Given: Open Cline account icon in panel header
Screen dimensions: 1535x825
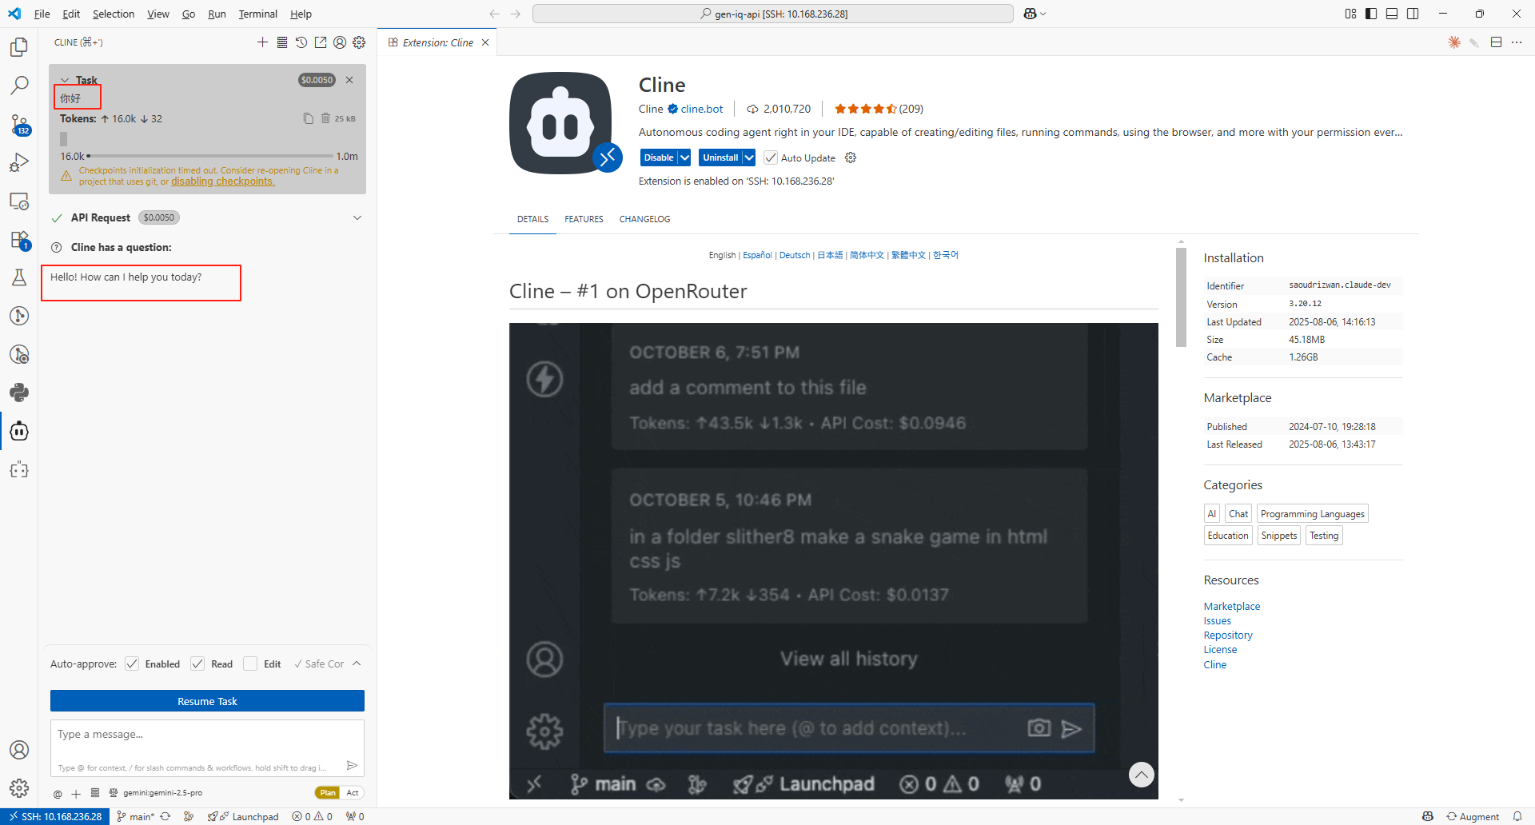Looking at the screenshot, I should click(x=340, y=42).
